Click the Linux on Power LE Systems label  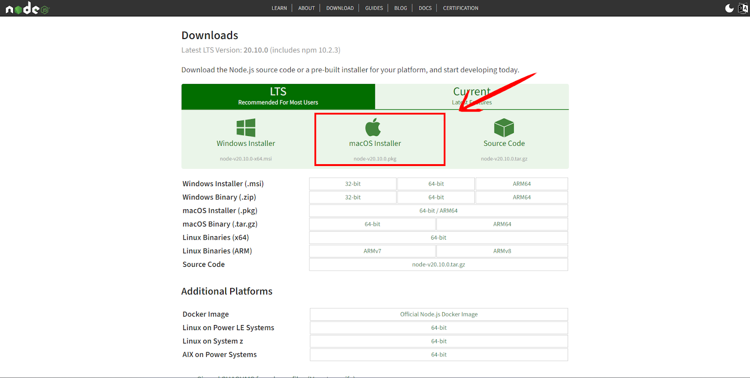[228, 328]
